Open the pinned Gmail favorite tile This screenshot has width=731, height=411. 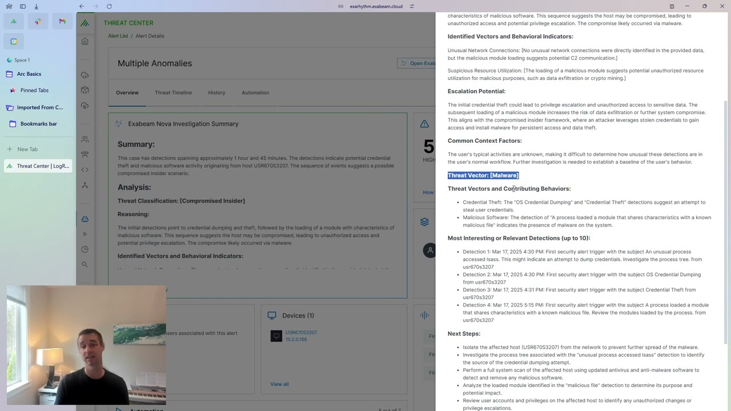click(62, 22)
